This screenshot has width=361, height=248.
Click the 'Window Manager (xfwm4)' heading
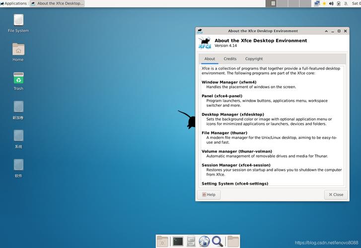click(x=229, y=82)
